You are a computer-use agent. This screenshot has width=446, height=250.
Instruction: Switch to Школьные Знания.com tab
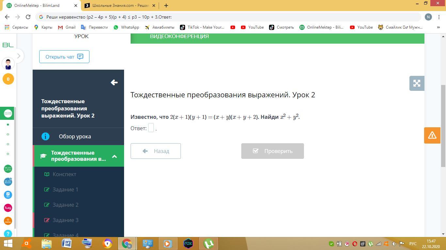120,6
